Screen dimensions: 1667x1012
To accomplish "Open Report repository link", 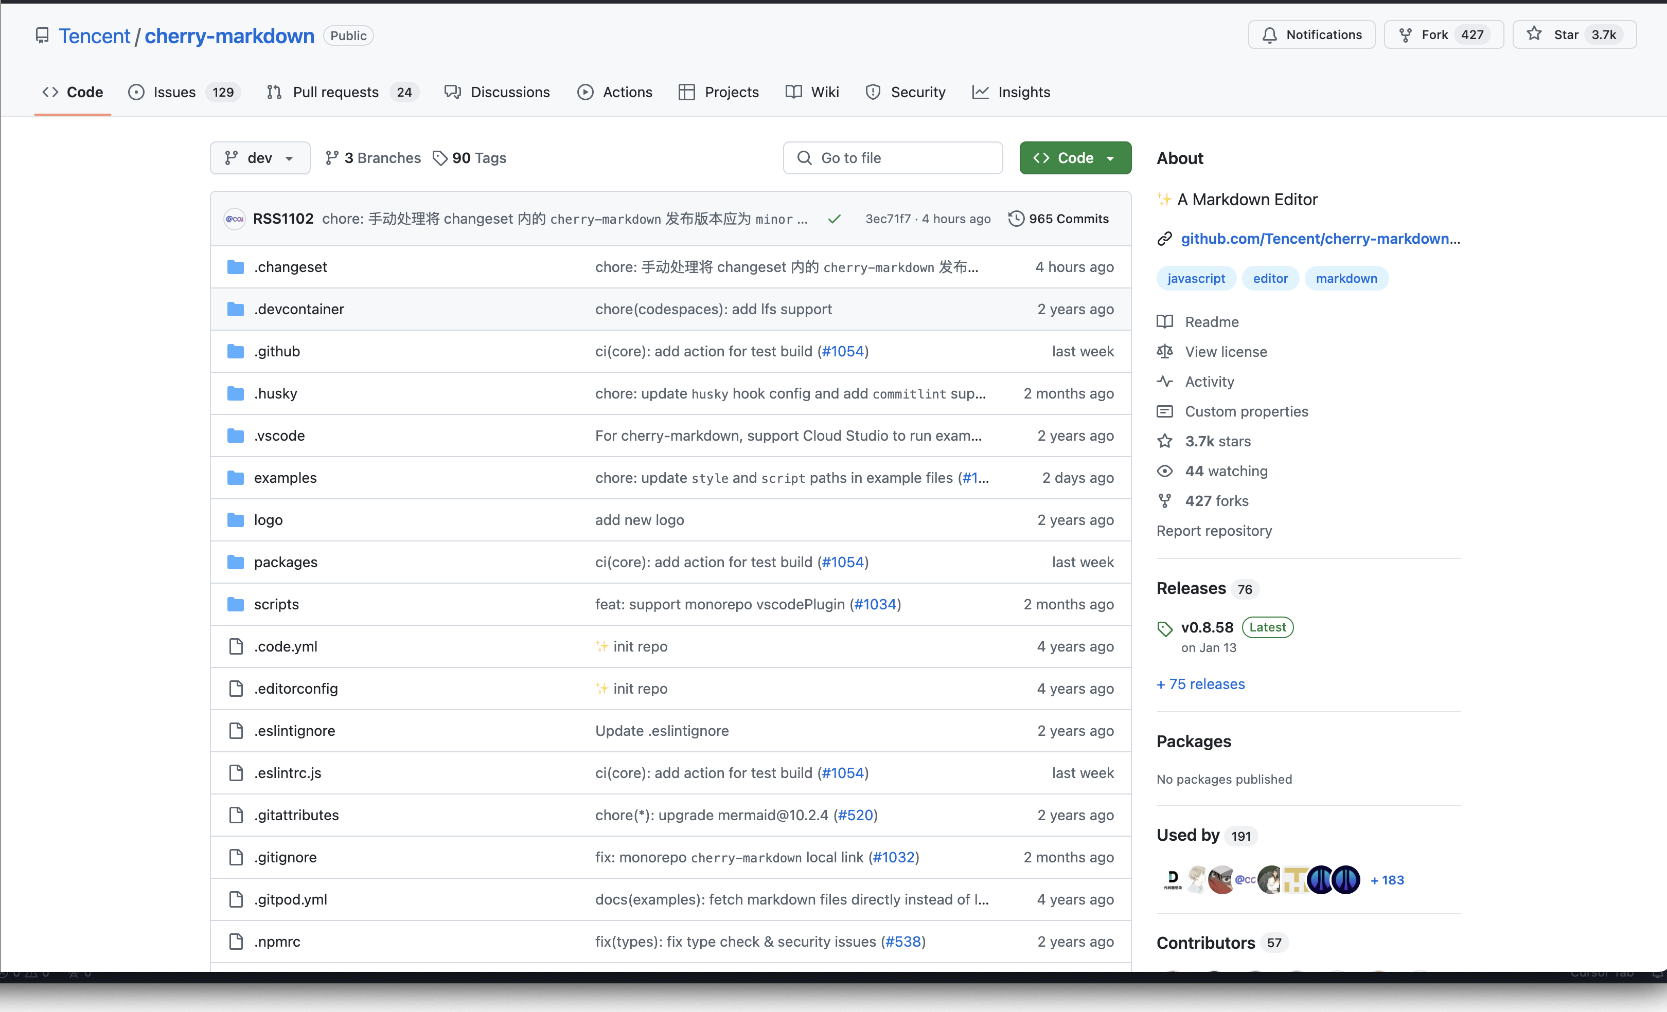I will [x=1214, y=531].
